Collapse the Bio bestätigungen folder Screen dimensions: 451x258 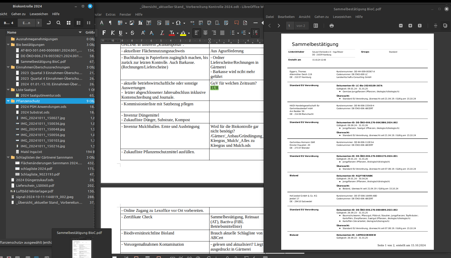(x=8, y=45)
